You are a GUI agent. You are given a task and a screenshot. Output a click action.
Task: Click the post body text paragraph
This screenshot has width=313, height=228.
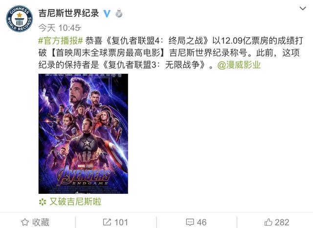pyautogui.click(x=171, y=53)
